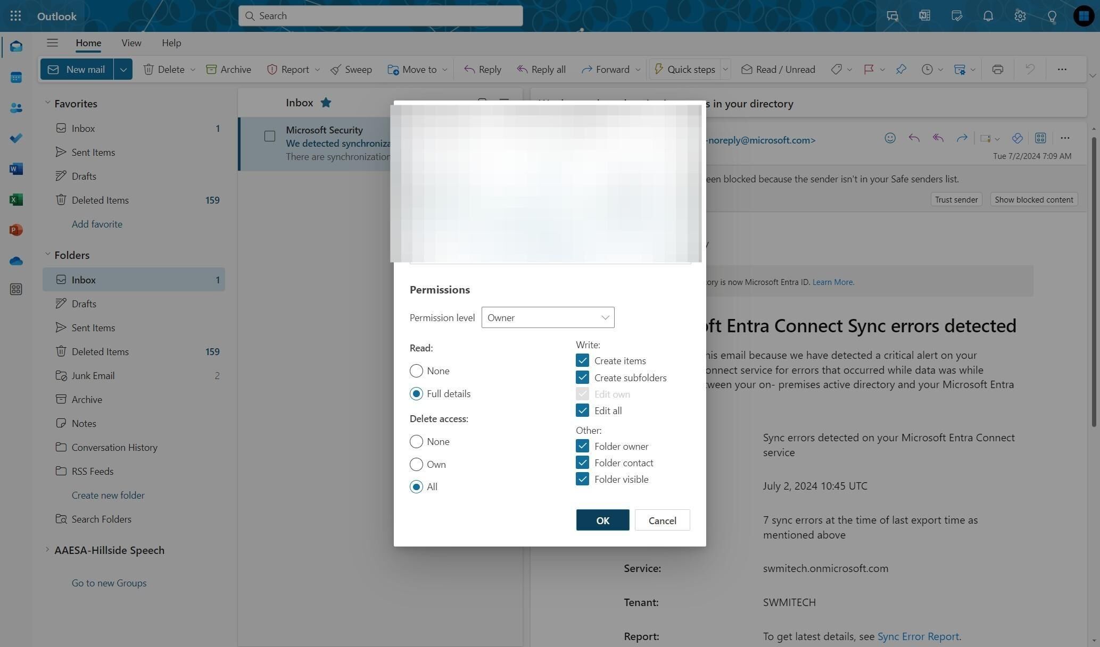Open the New mail dropdown arrow

(x=123, y=70)
